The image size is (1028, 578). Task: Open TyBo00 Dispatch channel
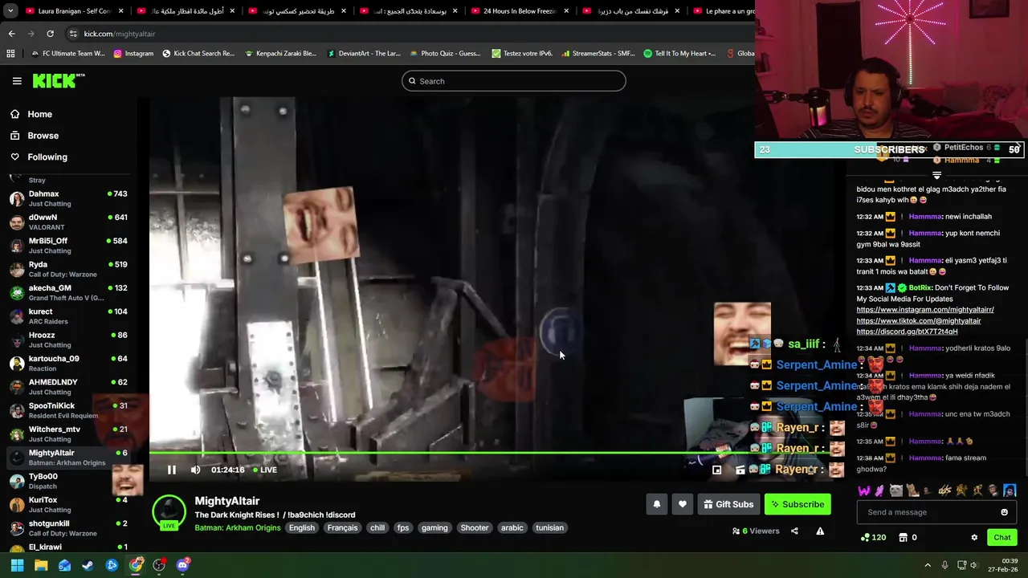(68, 481)
